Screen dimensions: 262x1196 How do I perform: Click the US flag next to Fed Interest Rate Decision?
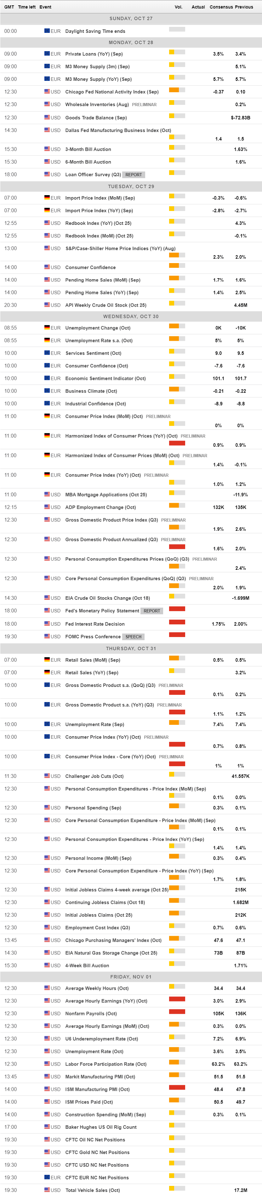pos(47,624)
